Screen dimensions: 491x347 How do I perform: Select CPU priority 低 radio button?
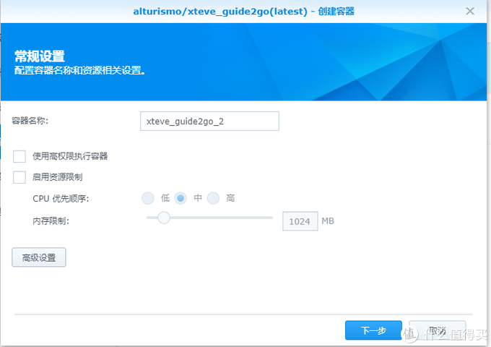tap(148, 198)
